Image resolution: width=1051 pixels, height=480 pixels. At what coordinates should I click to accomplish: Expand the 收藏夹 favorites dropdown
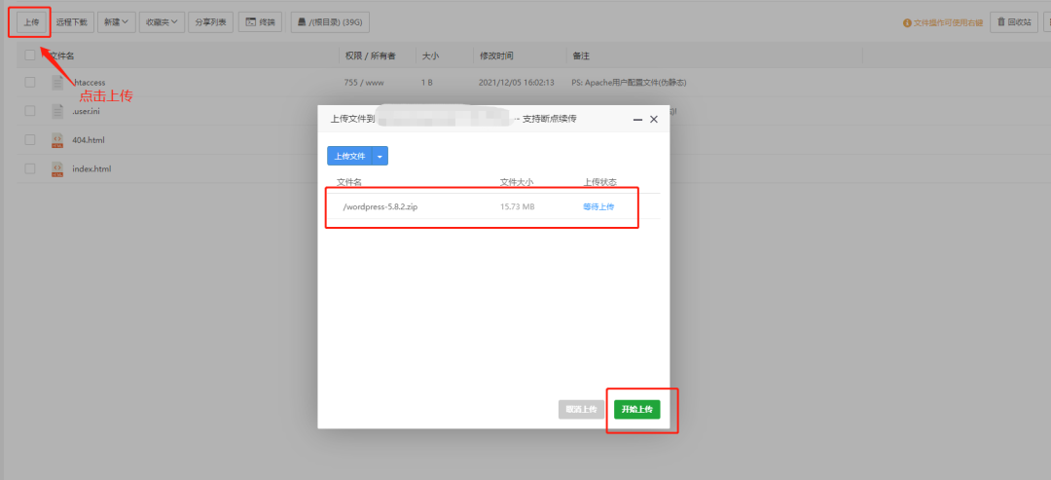tap(161, 22)
